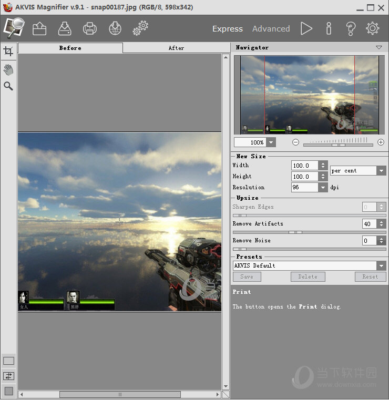The image size is (389, 400).
Task: Increase Remove Noise with up stepper
Action: (x=381, y=238)
